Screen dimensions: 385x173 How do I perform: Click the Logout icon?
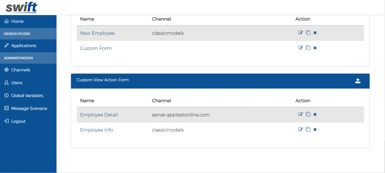[x=6, y=121]
